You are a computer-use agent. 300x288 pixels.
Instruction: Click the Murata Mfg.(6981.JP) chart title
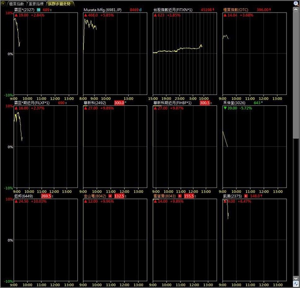pyautogui.click(x=103, y=10)
